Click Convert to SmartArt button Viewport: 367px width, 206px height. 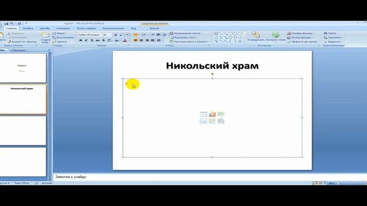(x=190, y=42)
